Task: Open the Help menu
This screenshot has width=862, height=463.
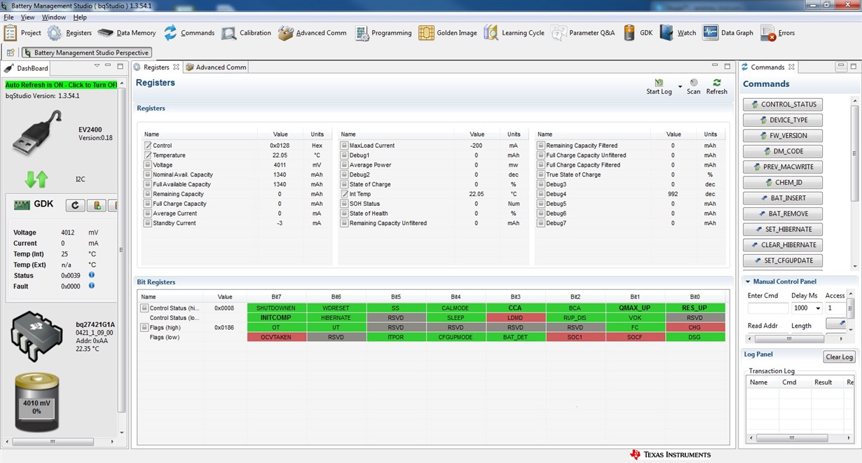Action: (x=80, y=17)
